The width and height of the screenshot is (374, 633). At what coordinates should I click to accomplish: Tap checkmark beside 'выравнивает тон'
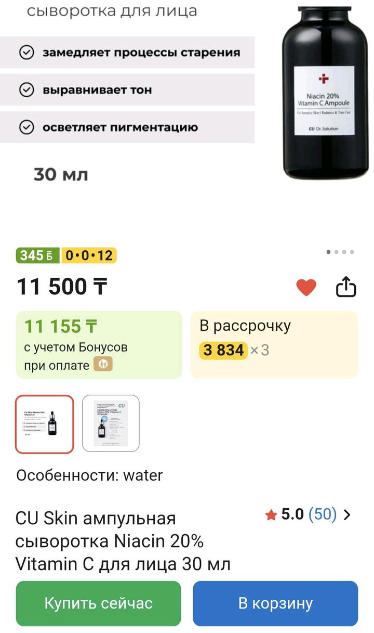click(x=26, y=90)
